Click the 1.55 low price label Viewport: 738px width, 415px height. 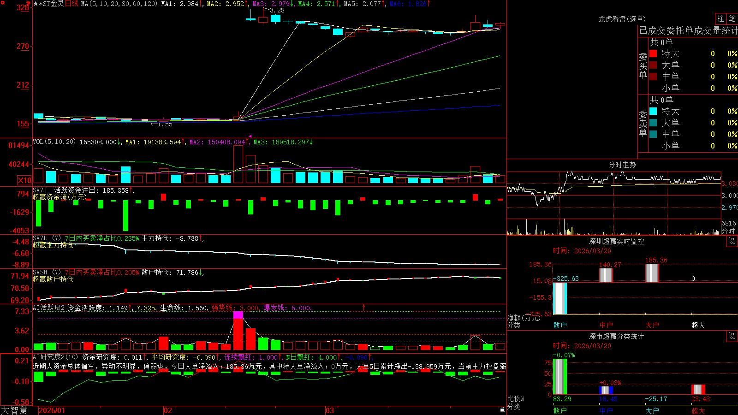pos(165,124)
